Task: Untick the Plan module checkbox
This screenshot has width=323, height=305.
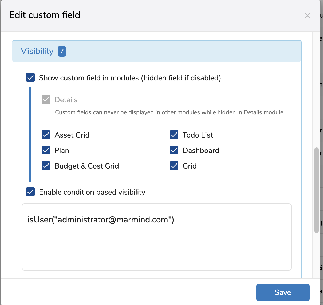Action: click(46, 150)
